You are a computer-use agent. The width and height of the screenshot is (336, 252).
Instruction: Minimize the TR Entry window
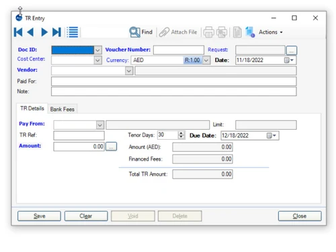(x=274, y=18)
